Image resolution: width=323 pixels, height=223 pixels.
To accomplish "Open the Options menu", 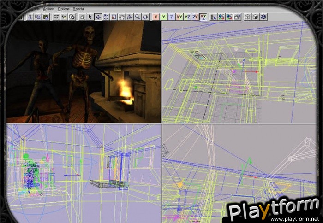I will [x=64, y=9].
